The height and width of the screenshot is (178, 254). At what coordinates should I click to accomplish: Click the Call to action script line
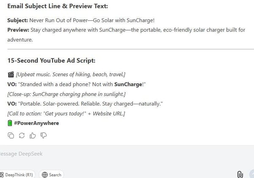(x=66, y=114)
